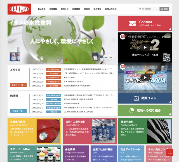Image resolution: width=179 pixels, height=162 pixels.
Task: Click IR情報一覧へ button
Action: [18, 111]
